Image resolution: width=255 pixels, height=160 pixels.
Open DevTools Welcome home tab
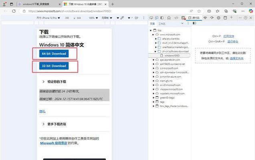169,18
